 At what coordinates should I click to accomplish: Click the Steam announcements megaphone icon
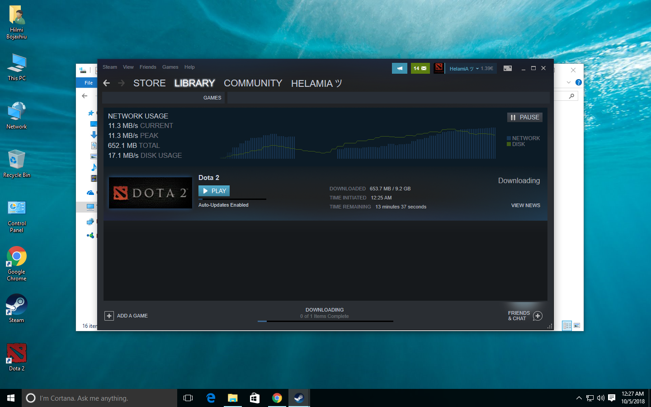pos(399,68)
